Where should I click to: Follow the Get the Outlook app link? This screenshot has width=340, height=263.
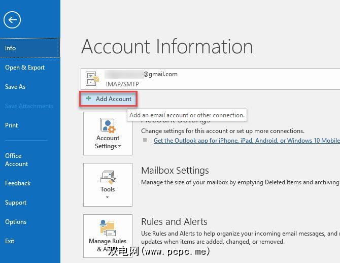(x=247, y=141)
